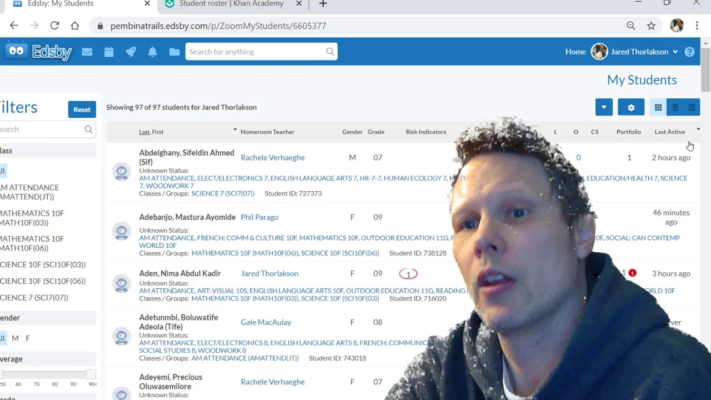Switch to detailed list view

[x=692, y=107]
